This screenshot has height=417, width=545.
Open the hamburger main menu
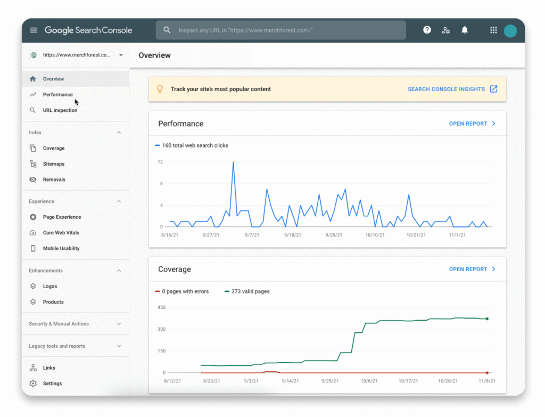tap(34, 30)
